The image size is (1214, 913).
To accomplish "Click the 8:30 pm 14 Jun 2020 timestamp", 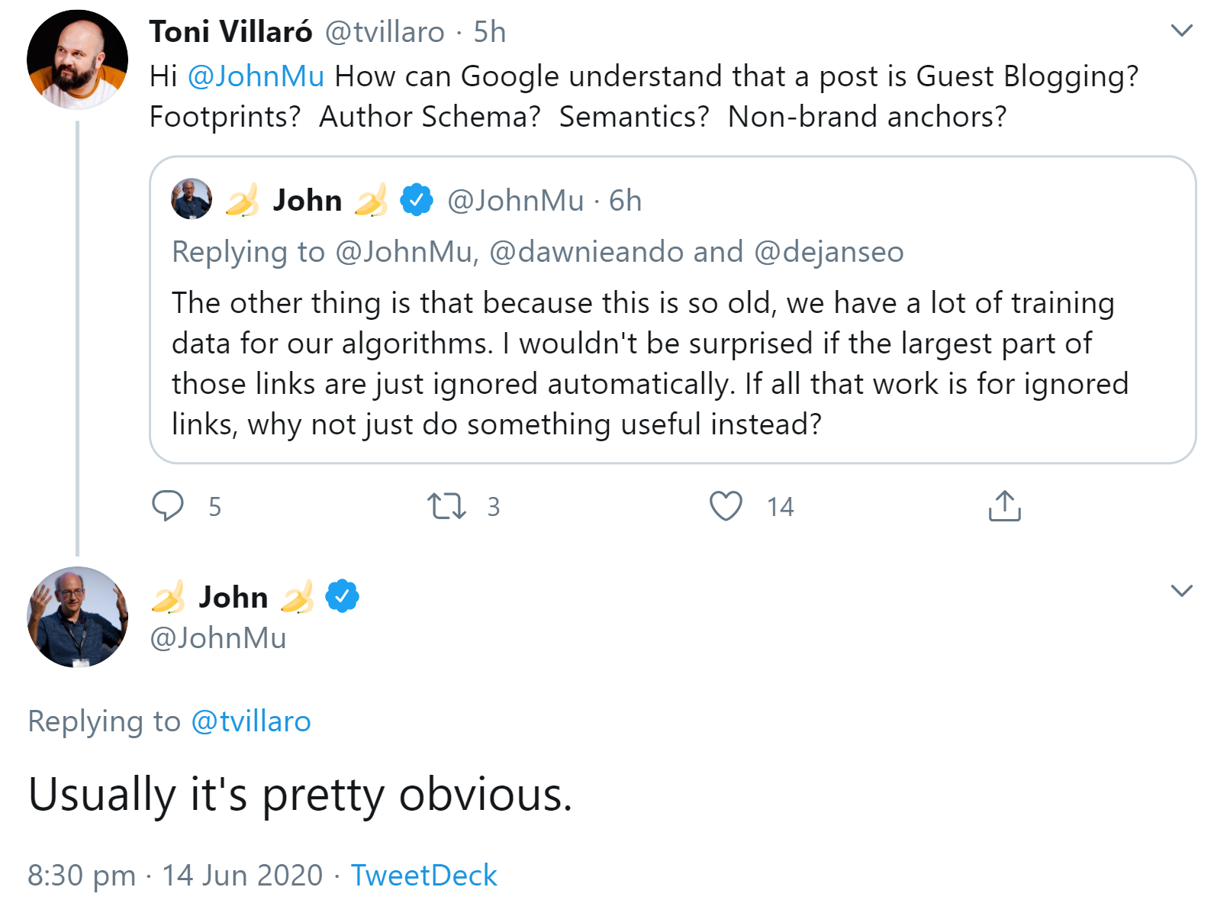I will point(175,875).
